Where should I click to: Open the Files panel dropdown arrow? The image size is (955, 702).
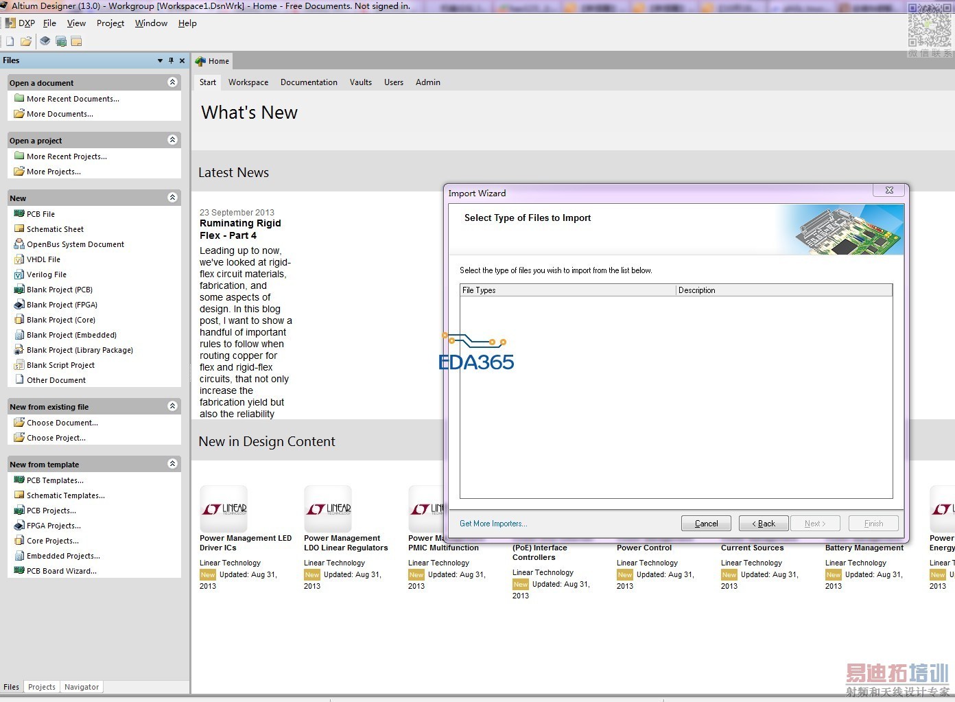click(x=160, y=60)
